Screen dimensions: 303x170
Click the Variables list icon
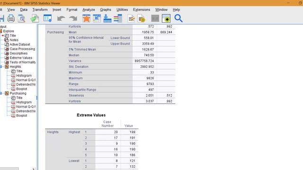coord(118,18)
